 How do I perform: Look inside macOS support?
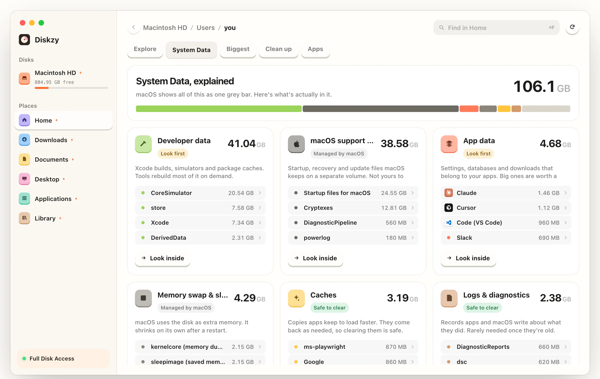click(x=315, y=258)
